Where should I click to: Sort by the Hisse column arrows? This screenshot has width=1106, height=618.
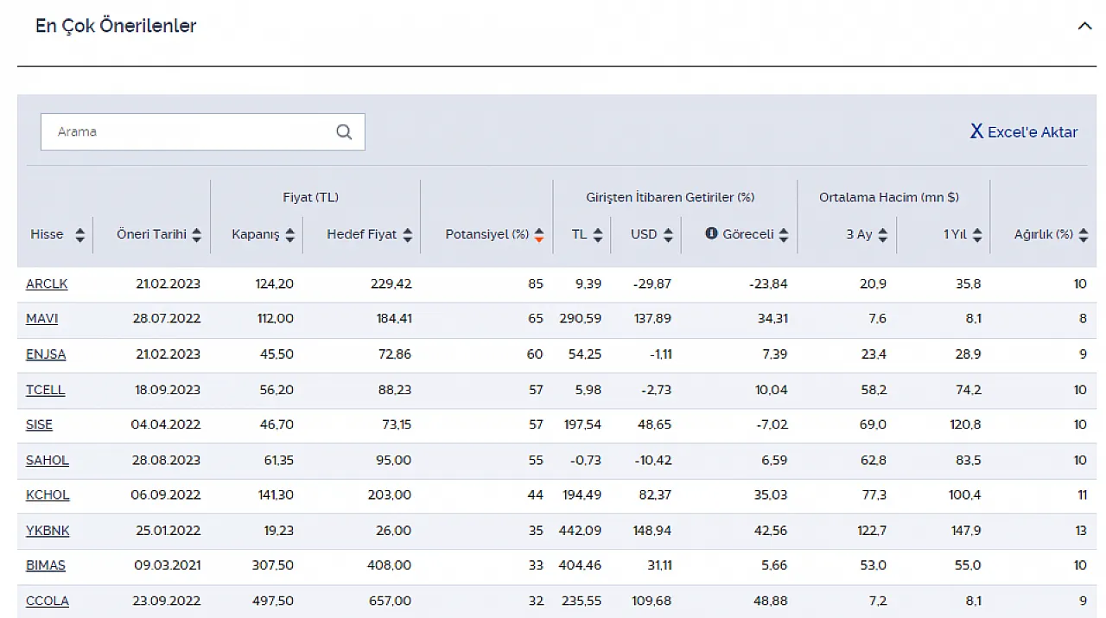(x=80, y=234)
